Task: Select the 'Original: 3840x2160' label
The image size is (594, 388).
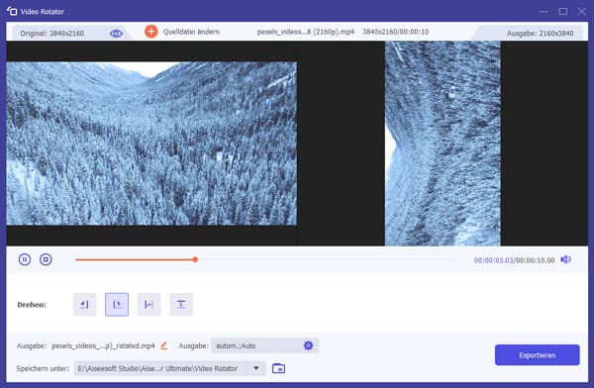Action: point(52,34)
